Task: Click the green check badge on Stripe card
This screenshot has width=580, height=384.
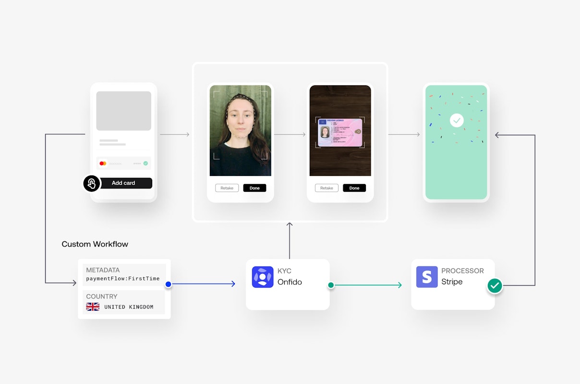Action: [x=495, y=286]
